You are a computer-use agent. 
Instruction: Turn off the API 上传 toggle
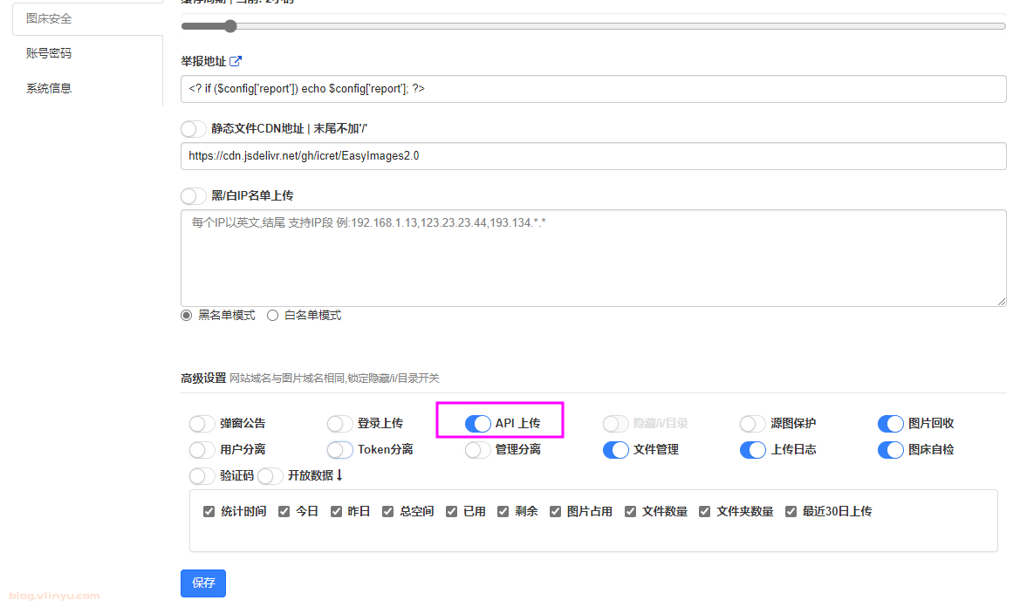tap(477, 423)
